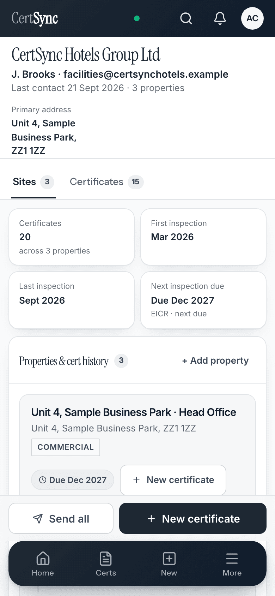275x596 pixels.
Task: Click the 'EICR · next due' text
Action: 179,314
